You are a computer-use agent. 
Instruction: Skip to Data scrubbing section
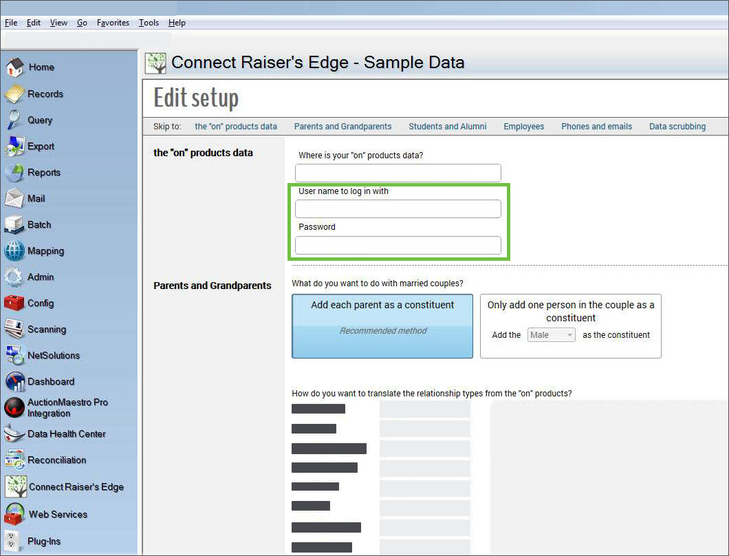(x=677, y=126)
